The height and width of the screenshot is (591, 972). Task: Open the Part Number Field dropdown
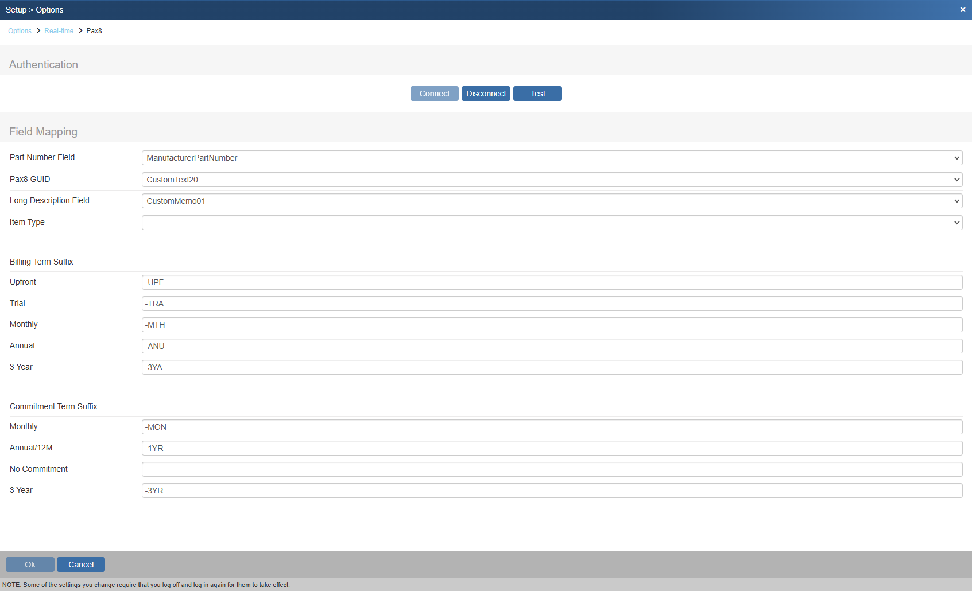[x=551, y=158]
